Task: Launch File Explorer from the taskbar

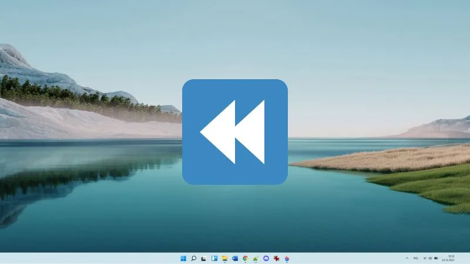Action: pos(224,258)
